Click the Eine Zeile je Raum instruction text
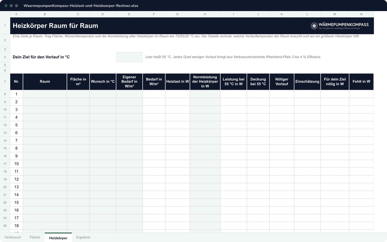The height and width of the screenshot is (242, 387). click(x=186, y=36)
